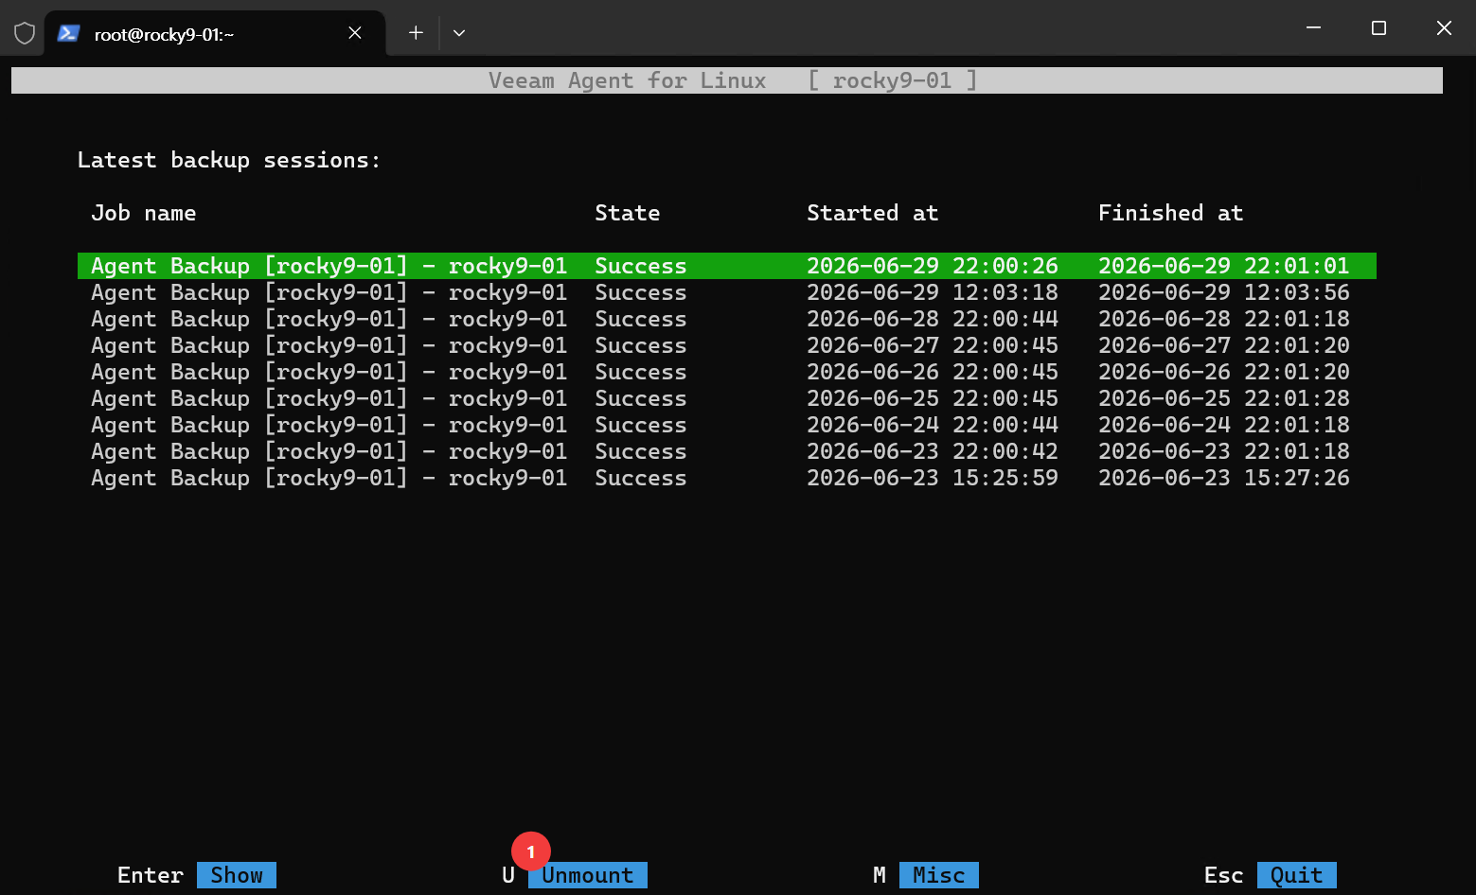Click the shield icon in title bar

point(25,33)
